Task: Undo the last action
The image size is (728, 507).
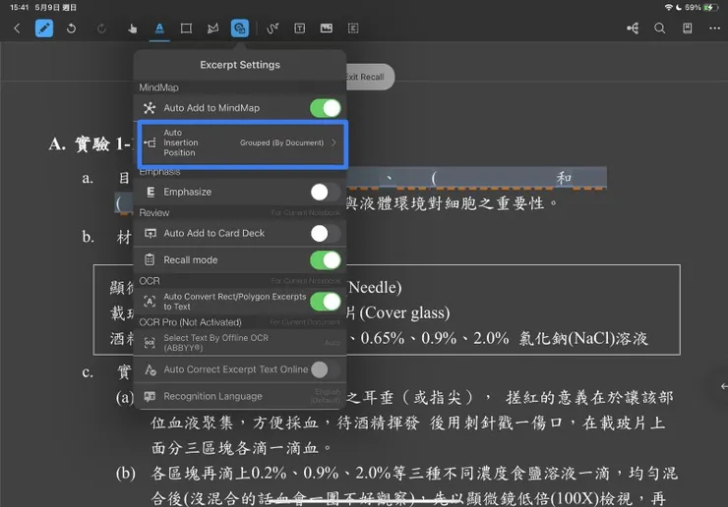Action: (71, 28)
